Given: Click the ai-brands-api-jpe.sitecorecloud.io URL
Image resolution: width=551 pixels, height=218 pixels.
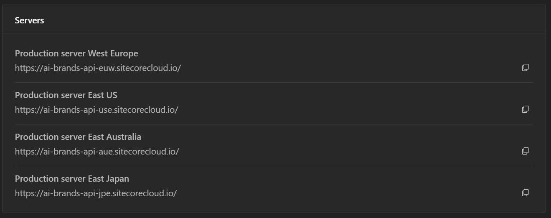Looking at the screenshot, I should [96, 193].
